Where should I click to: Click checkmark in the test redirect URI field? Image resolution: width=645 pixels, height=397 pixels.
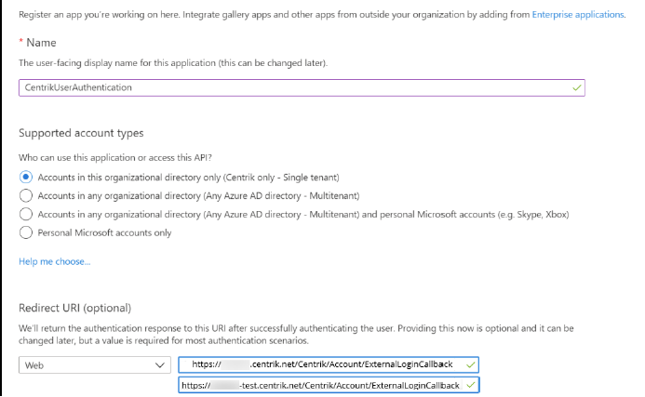[x=471, y=384]
